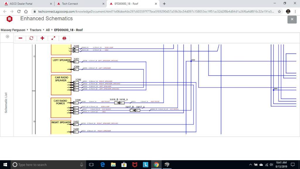Bookmark this page with star icon
Image resolution: width=300 pixels, height=169 pixels.
[279, 11]
